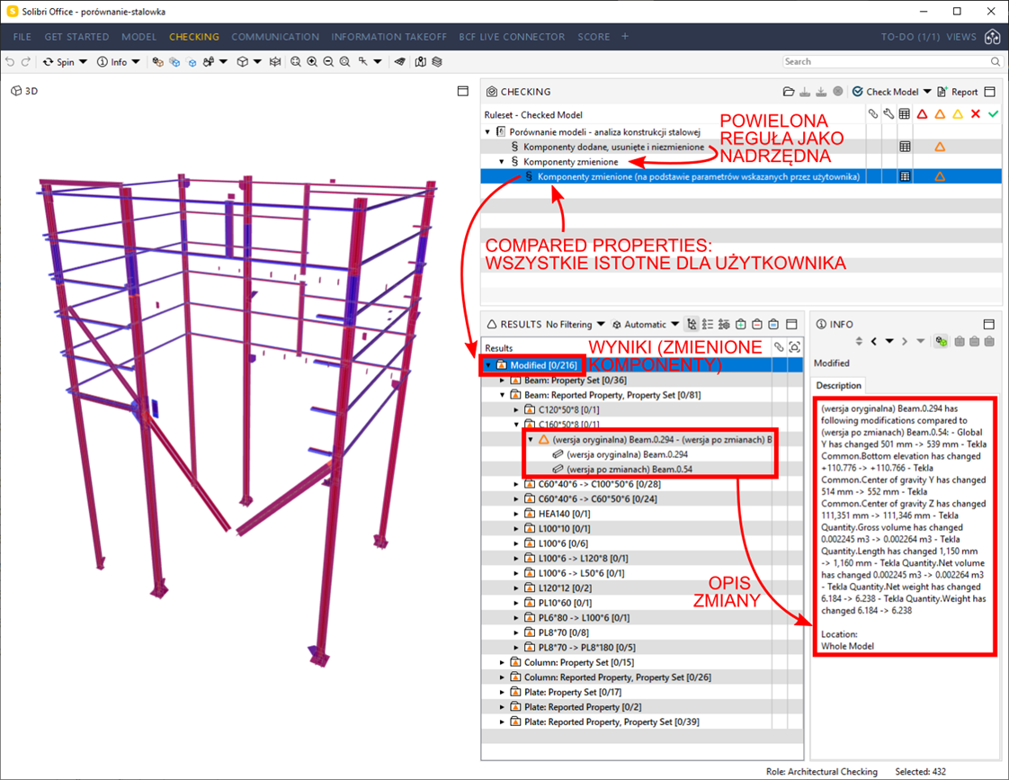Viewport: 1009px width, 780px height.
Task: Click the previous arrow in INFO panel
Action: click(874, 341)
